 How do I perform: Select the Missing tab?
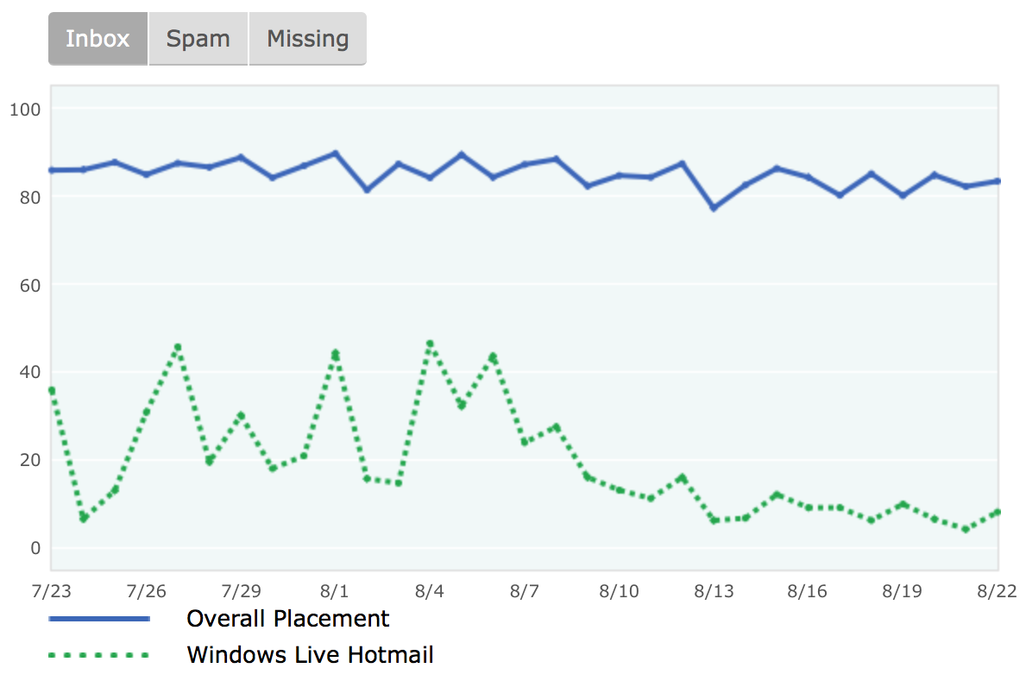(x=307, y=39)
